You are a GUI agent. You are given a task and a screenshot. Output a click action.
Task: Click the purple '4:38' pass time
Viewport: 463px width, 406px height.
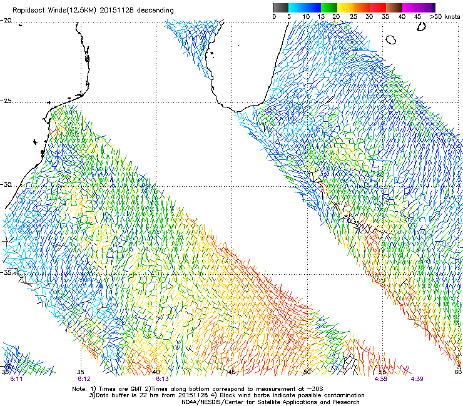(380, 379)
